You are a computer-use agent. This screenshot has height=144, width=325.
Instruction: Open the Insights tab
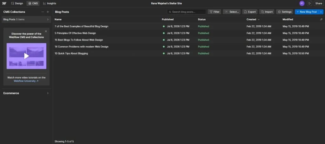pos(50,3)
